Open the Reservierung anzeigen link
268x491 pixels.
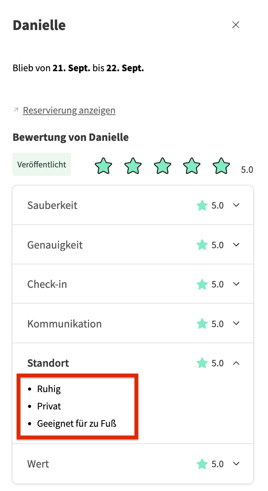click(x=69, y=110)
